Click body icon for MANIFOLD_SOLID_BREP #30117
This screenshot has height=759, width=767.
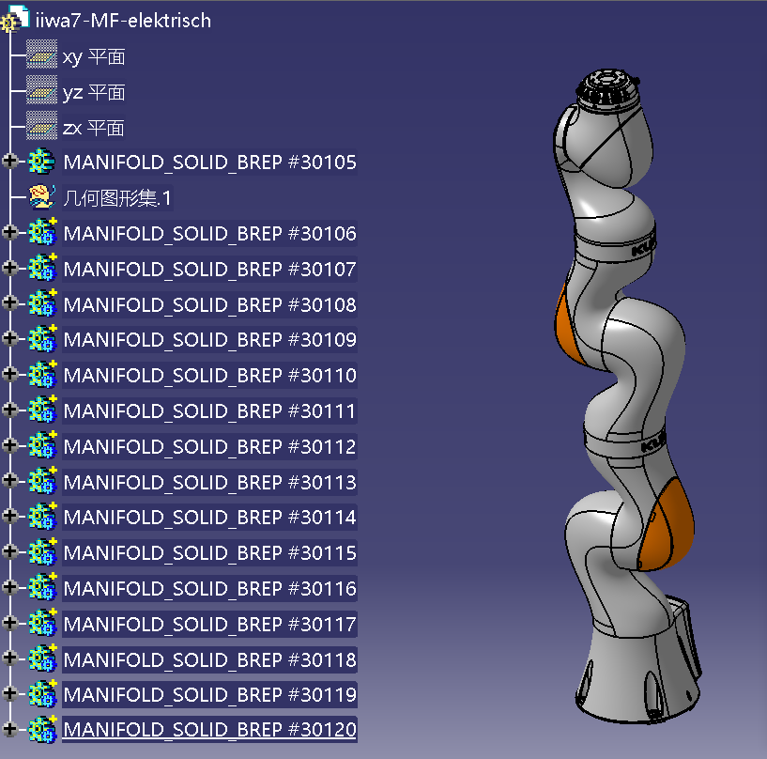(41, 624)
